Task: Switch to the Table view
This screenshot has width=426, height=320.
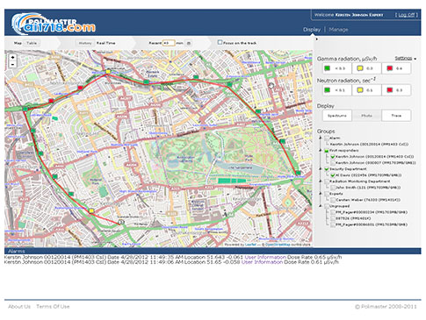Action: click(32, 43)
